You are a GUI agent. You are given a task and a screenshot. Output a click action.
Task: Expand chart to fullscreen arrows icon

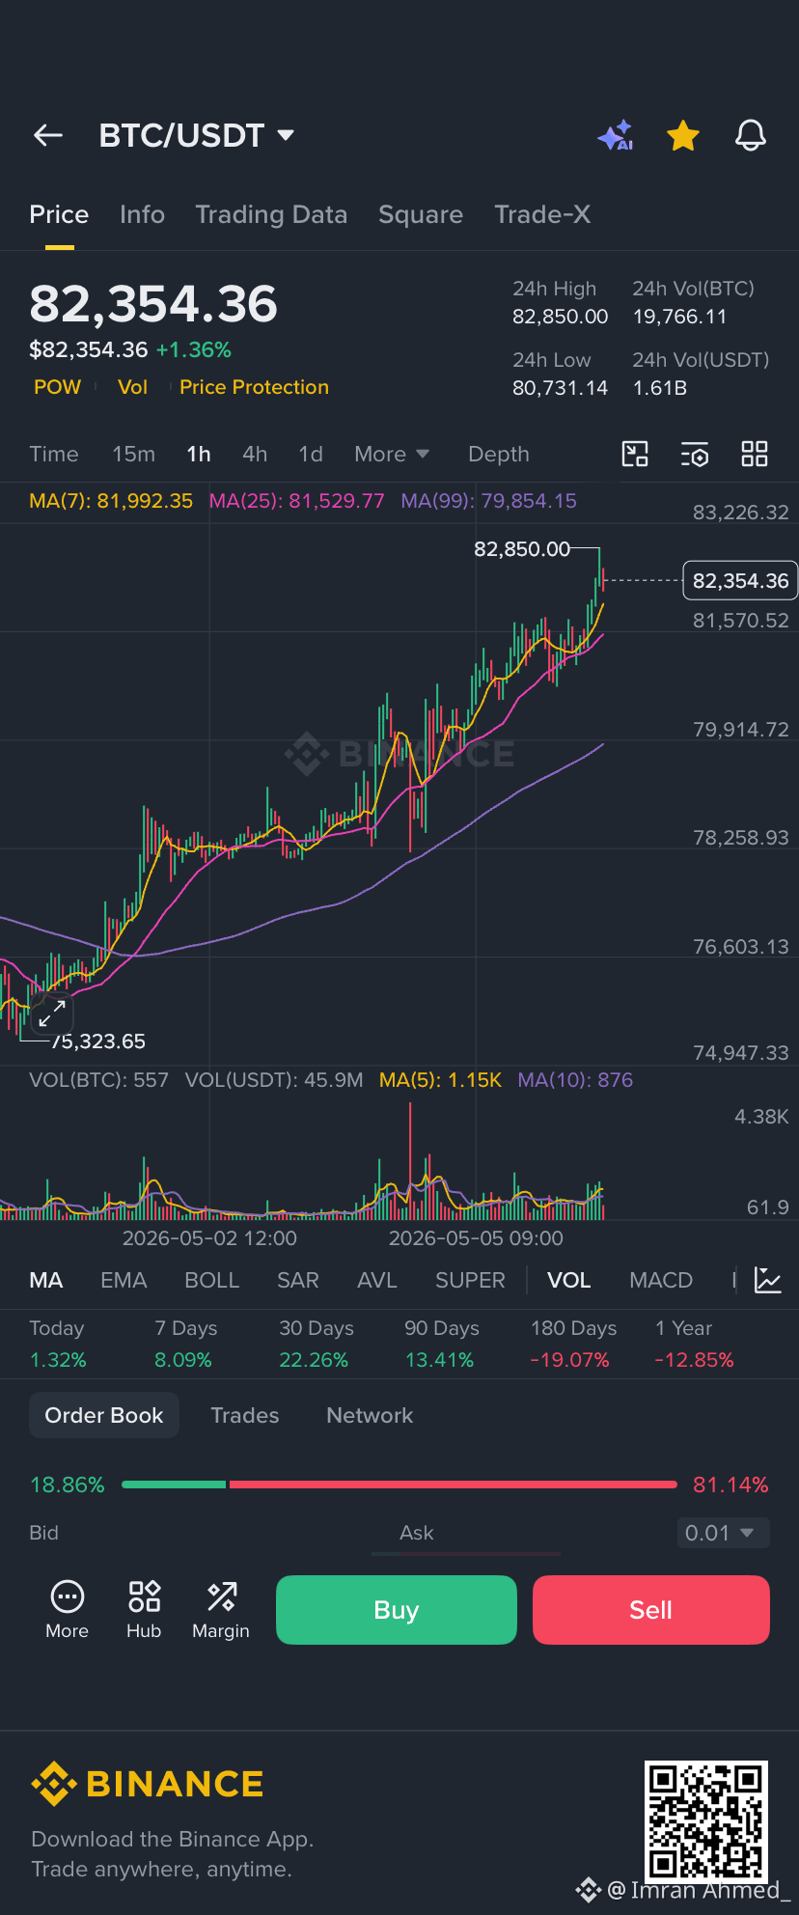point(51,1013)
